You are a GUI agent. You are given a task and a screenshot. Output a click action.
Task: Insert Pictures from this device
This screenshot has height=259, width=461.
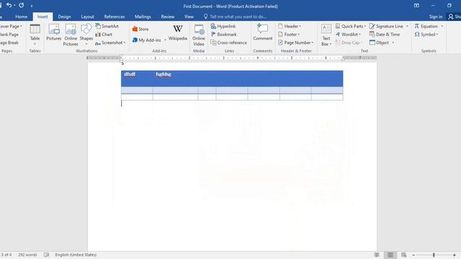(54, 32)
